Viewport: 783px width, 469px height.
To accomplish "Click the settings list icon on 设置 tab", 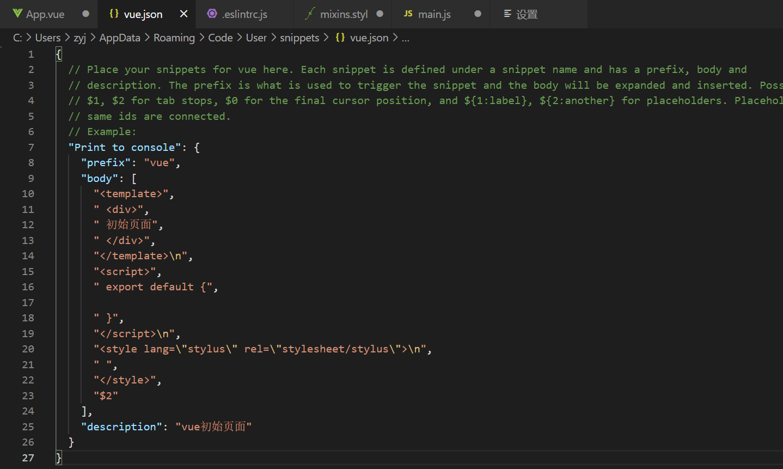I will point(507,14).
